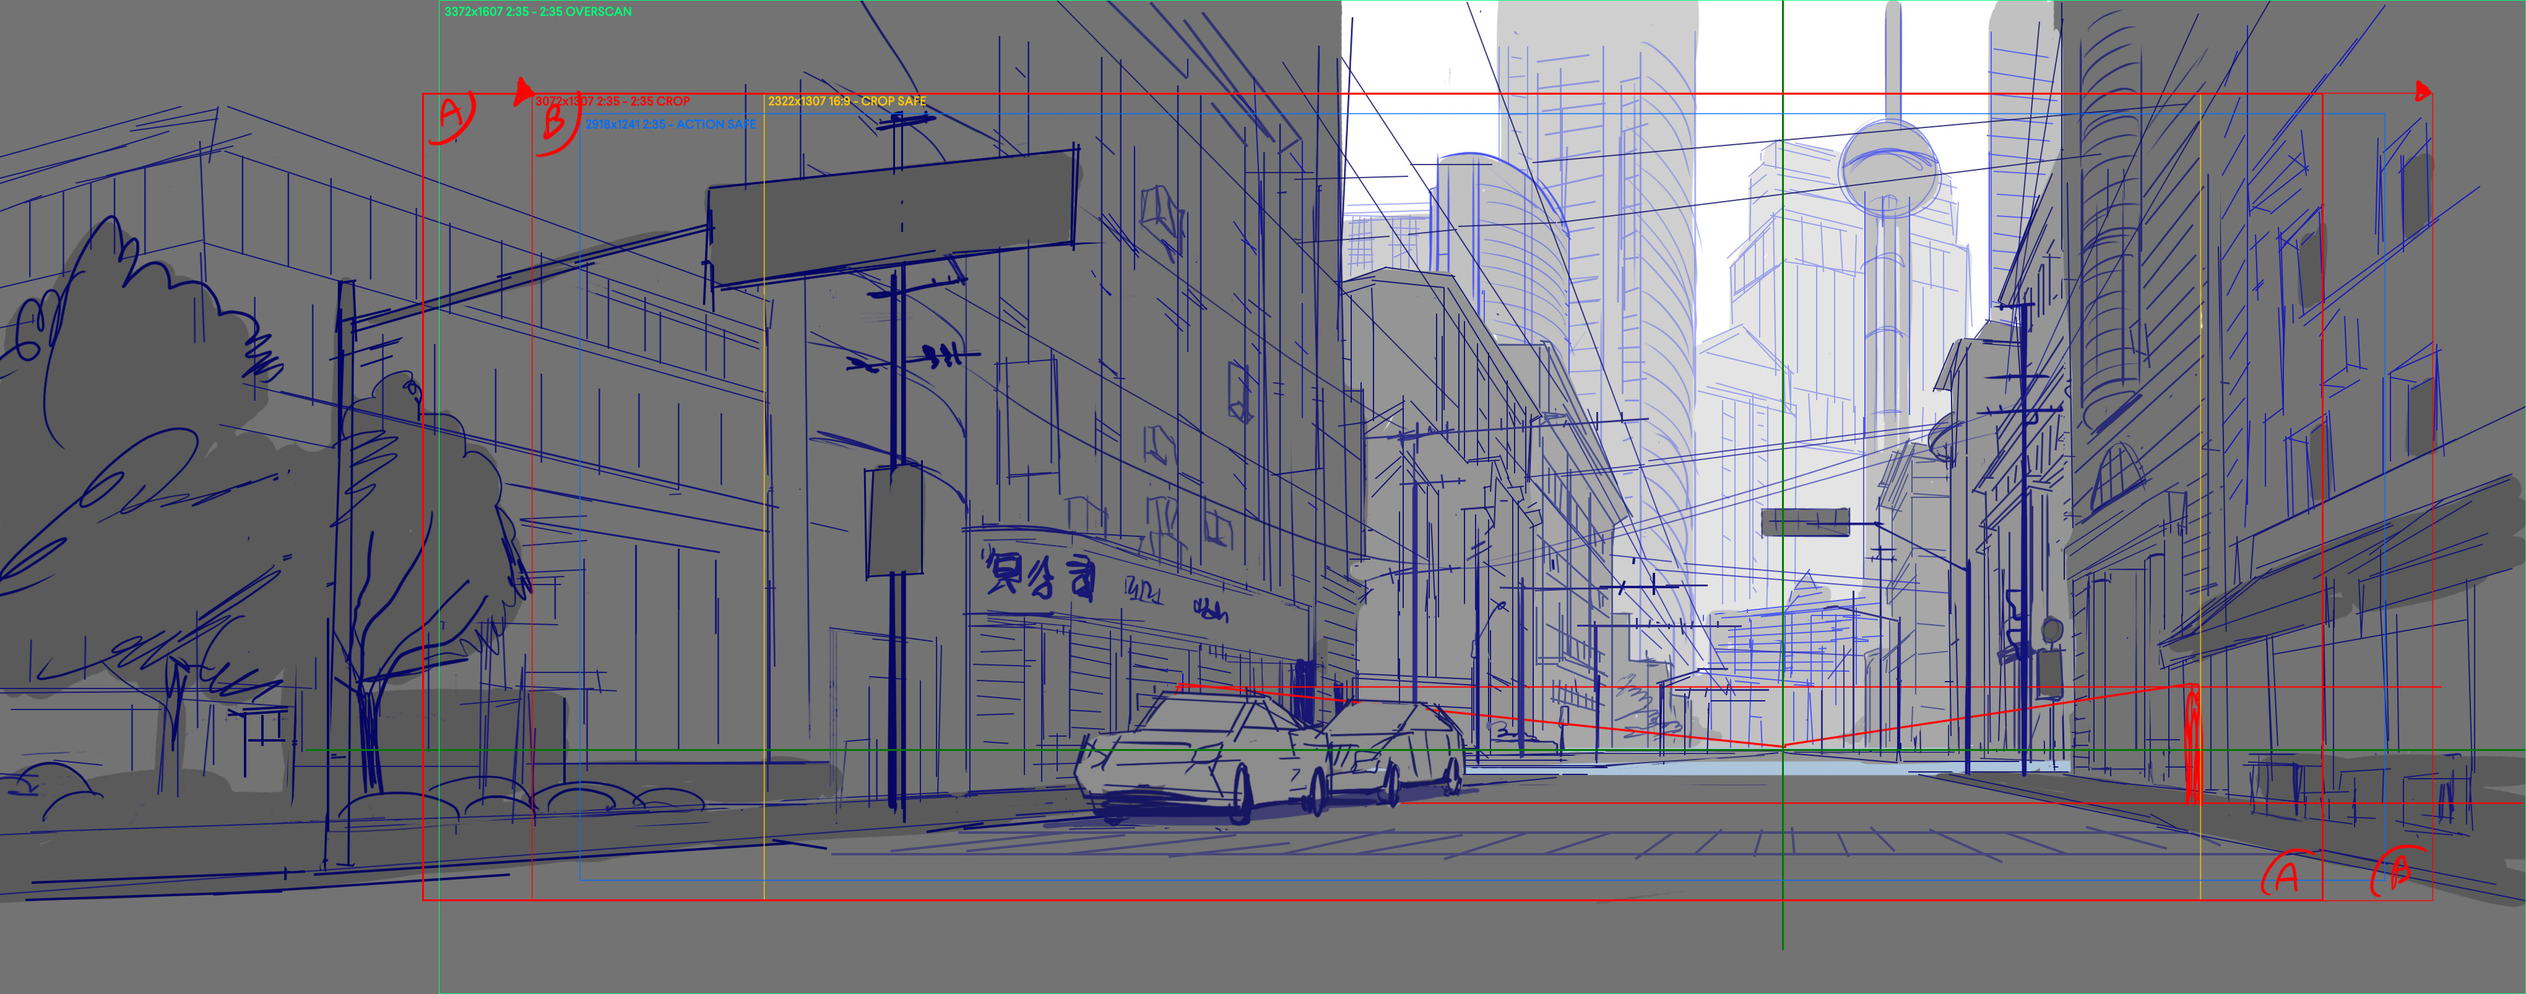Image resolution: width=2526 pixels, height=994 pixels.
Task: Click the red 2:35 CROP label
Action: [613, 101]
